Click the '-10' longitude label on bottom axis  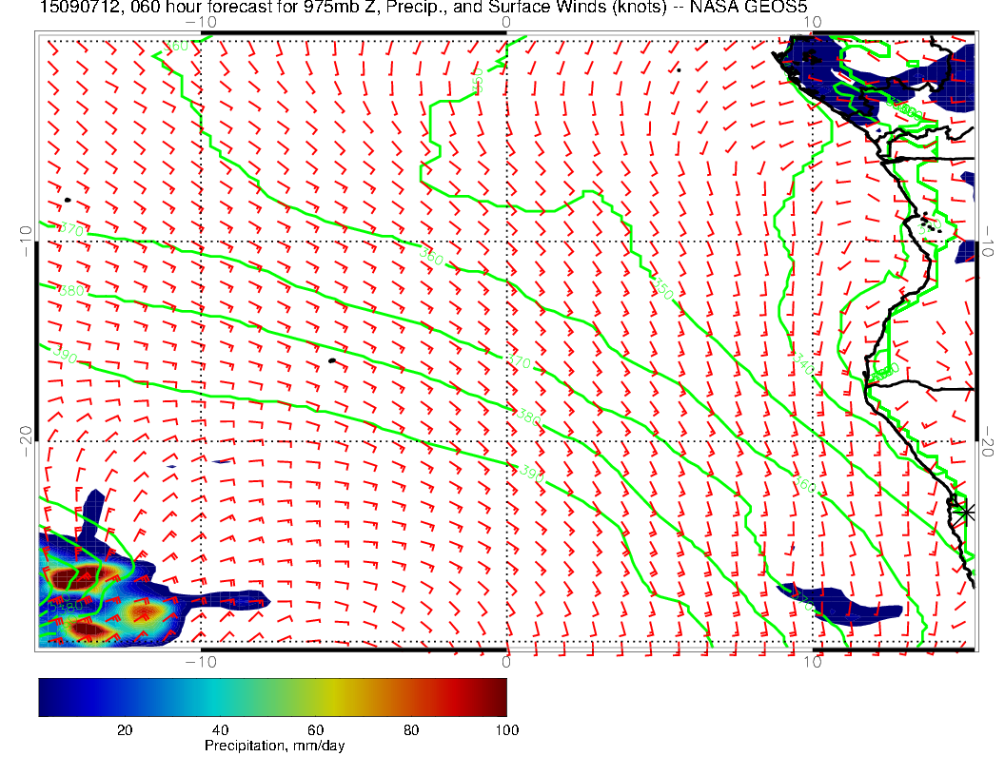(201, 661)
